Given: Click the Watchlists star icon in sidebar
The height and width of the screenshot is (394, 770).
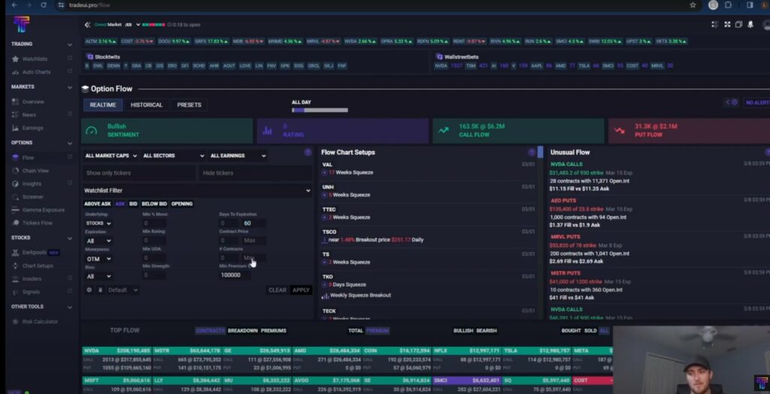Looking at the screenshot, I should (x=15, y=59).
